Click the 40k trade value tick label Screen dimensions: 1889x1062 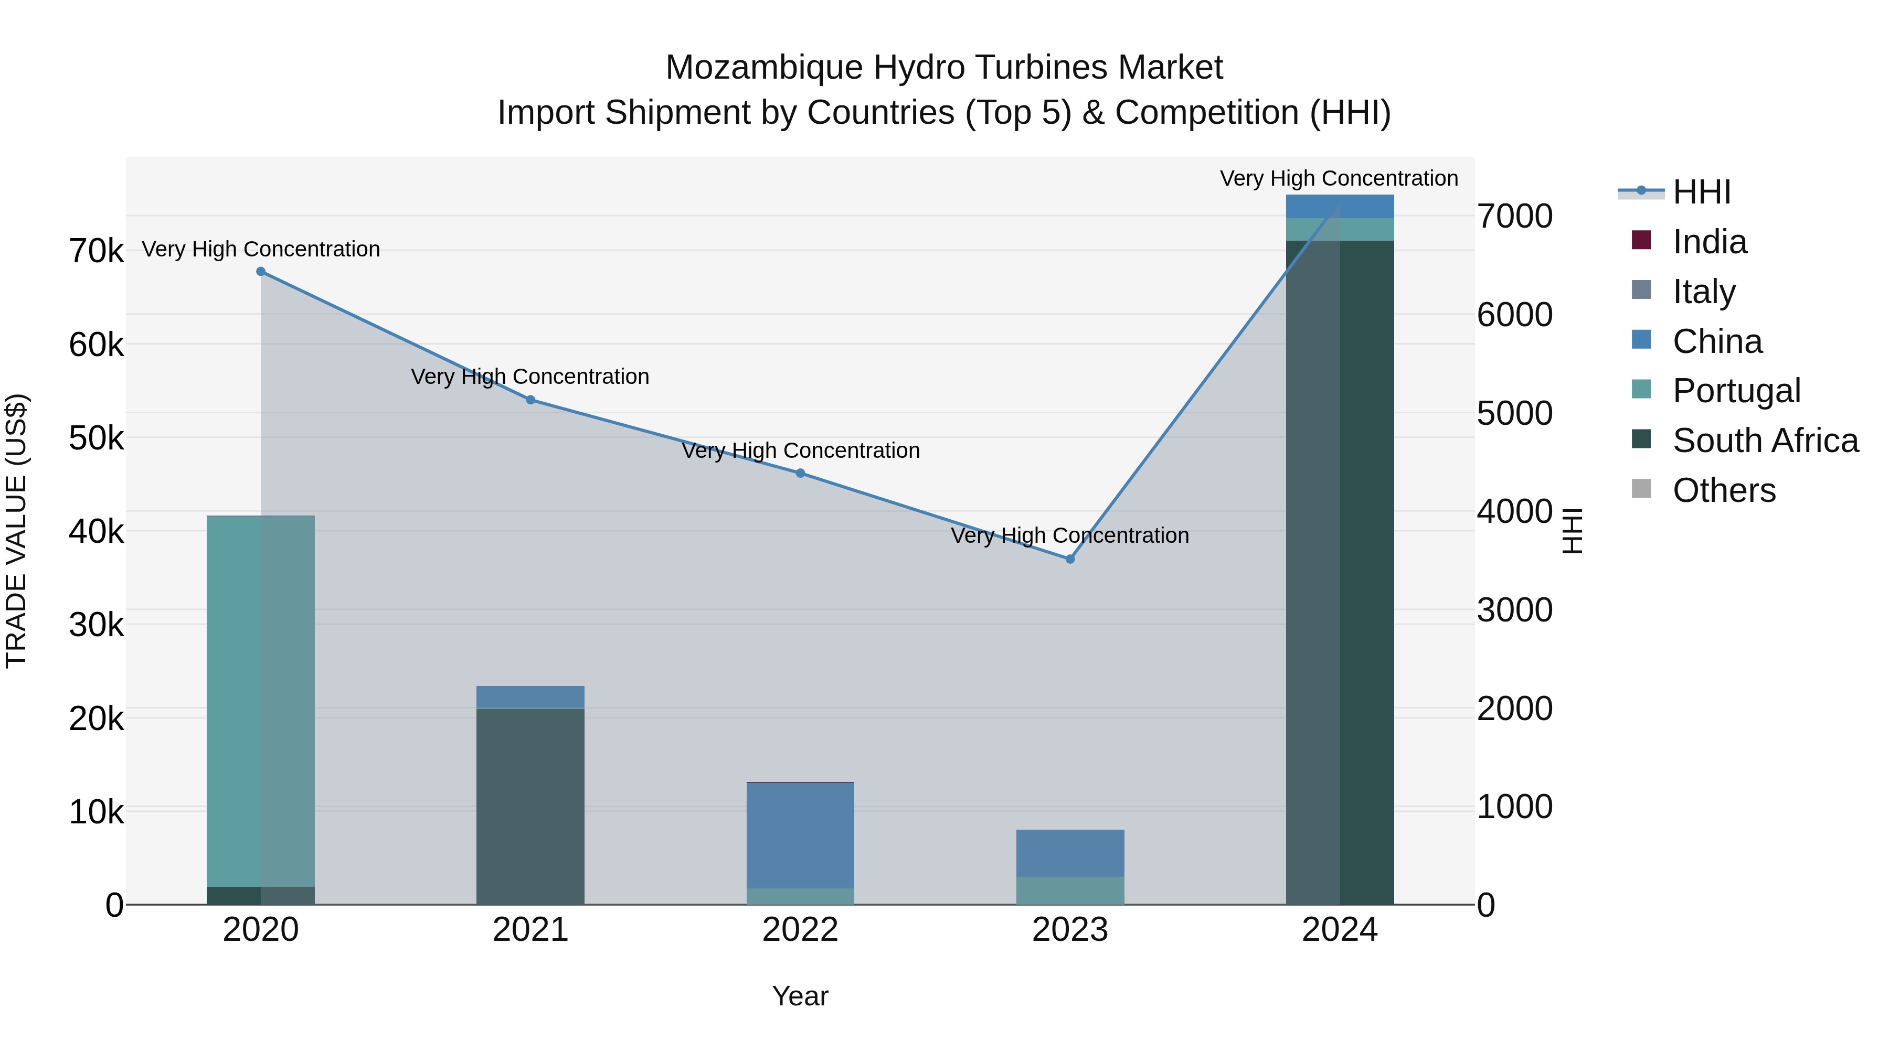tap(96, 531)
